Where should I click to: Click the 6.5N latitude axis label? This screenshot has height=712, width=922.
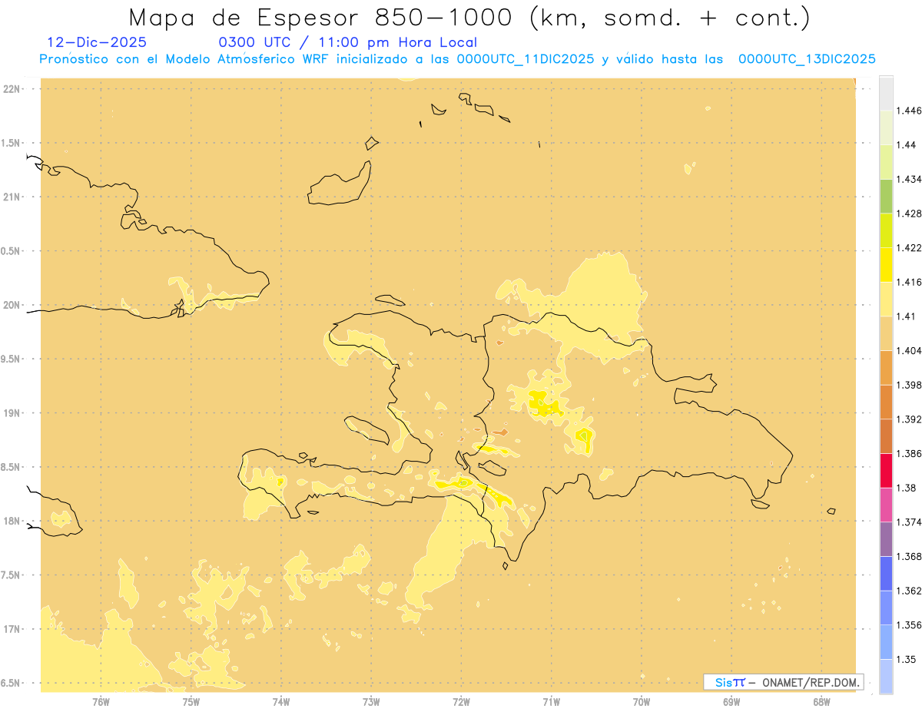(x=10, y=683)
